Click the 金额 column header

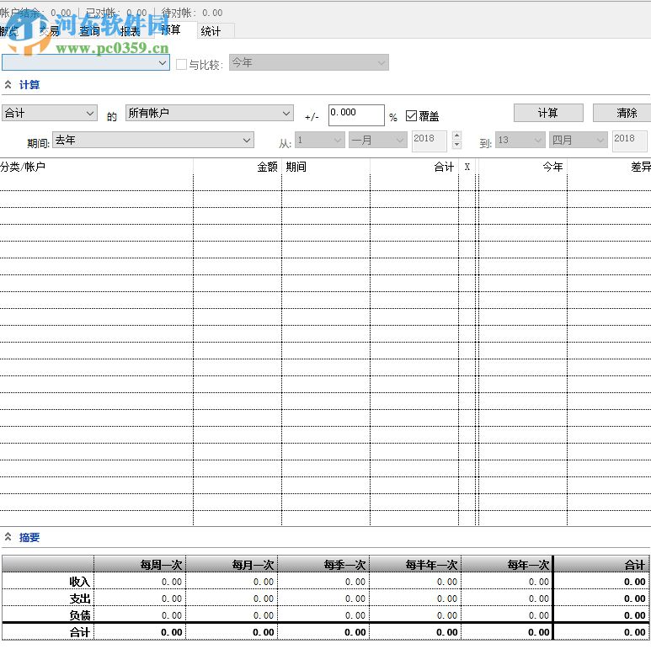point(237,167)
